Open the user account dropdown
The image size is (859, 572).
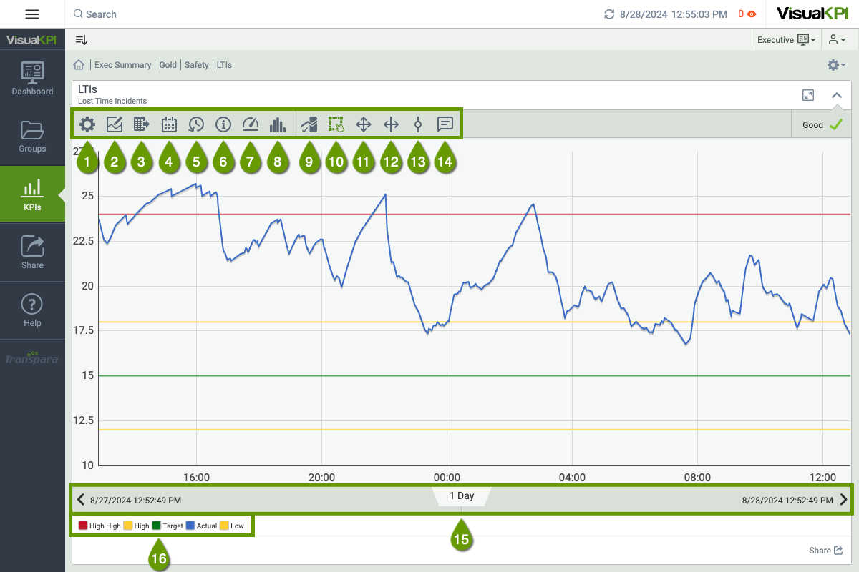pyautogui.click(x=837, y=40)
